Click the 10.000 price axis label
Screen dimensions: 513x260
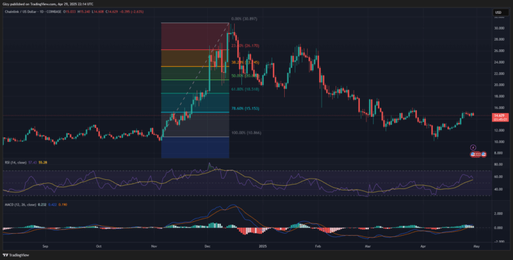tap(499, 142)
